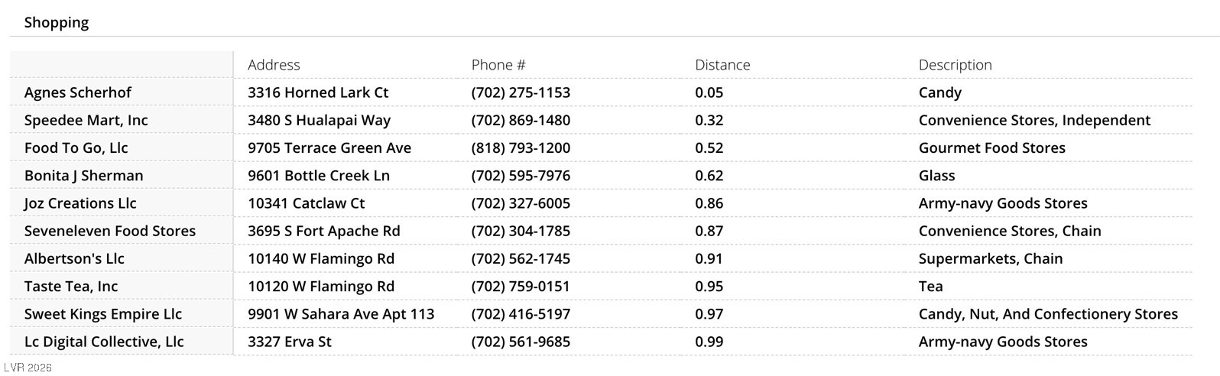Screen dimensions: 1220x376
Task: Open the Bonita J Sherman listing
Action: [x=84, y=176]
